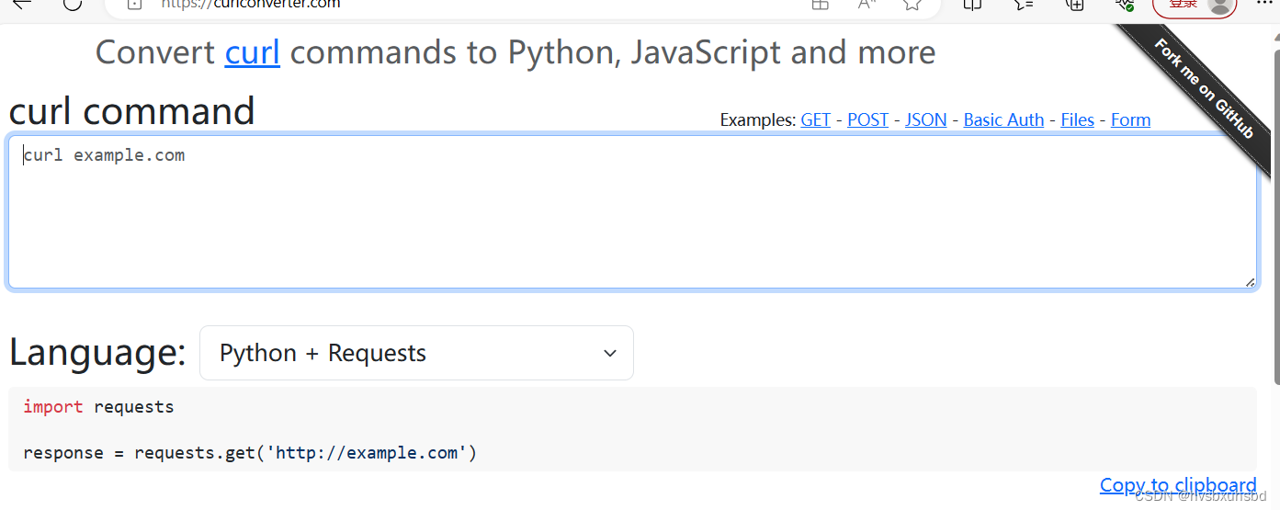This screenshot has height=510, width=1280.
Task: Load the POST example
Action: pyautogui.click(x=867, y=120)
